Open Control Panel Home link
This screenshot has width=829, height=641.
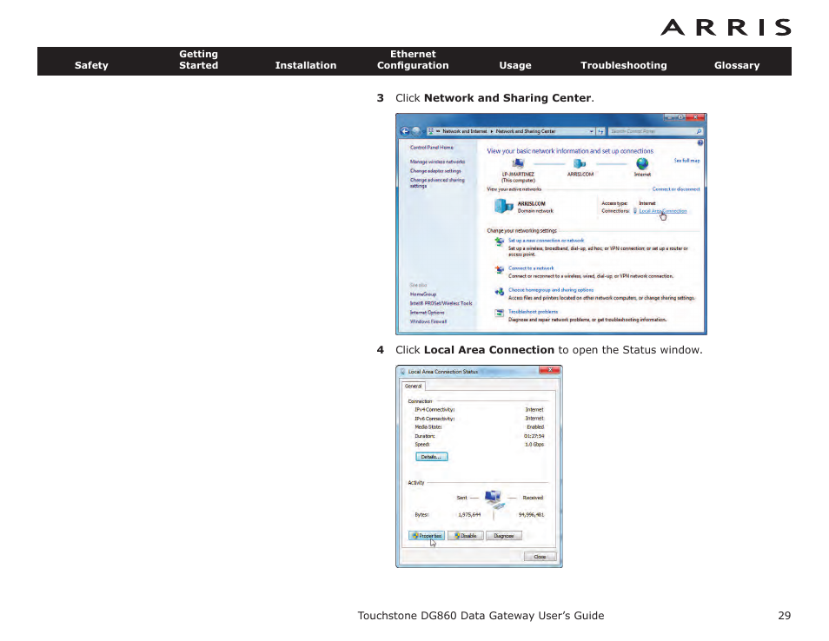click(431, 148)
